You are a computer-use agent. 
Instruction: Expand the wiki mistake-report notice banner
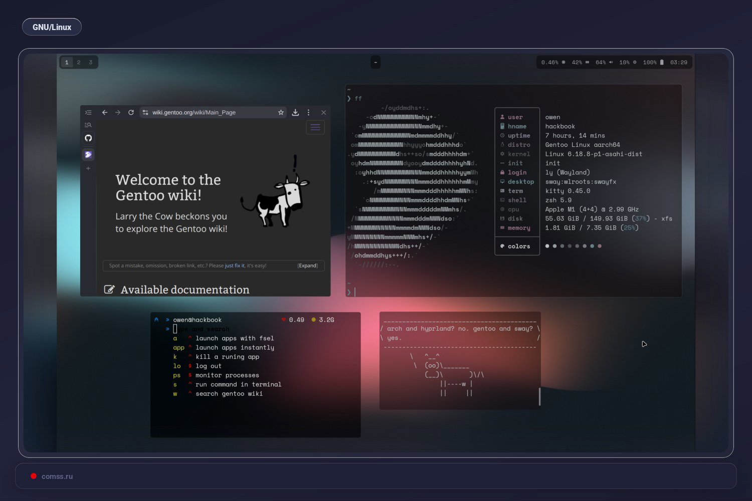[307, 266]
